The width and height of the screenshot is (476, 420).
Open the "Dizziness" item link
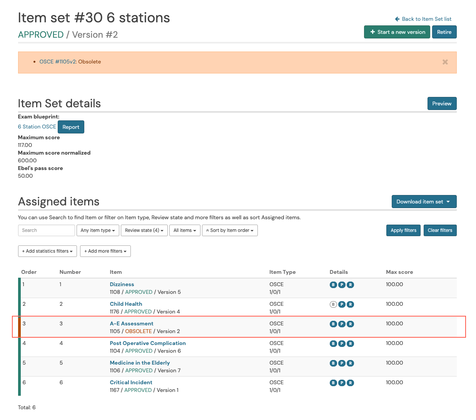(x=122, y=284)
